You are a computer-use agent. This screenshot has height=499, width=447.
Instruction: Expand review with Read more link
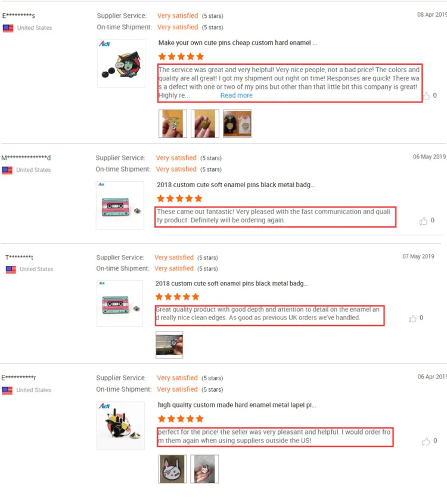237,95
